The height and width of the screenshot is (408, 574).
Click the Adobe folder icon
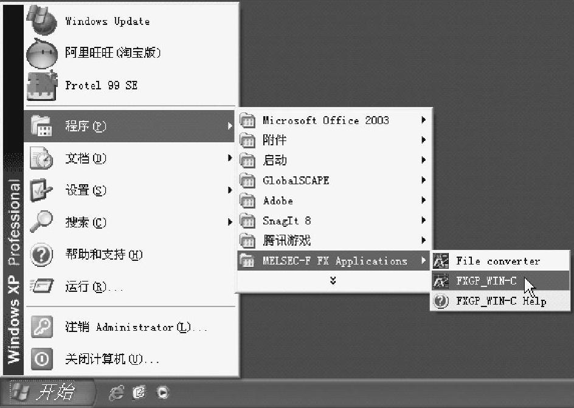tap(247, 201)
